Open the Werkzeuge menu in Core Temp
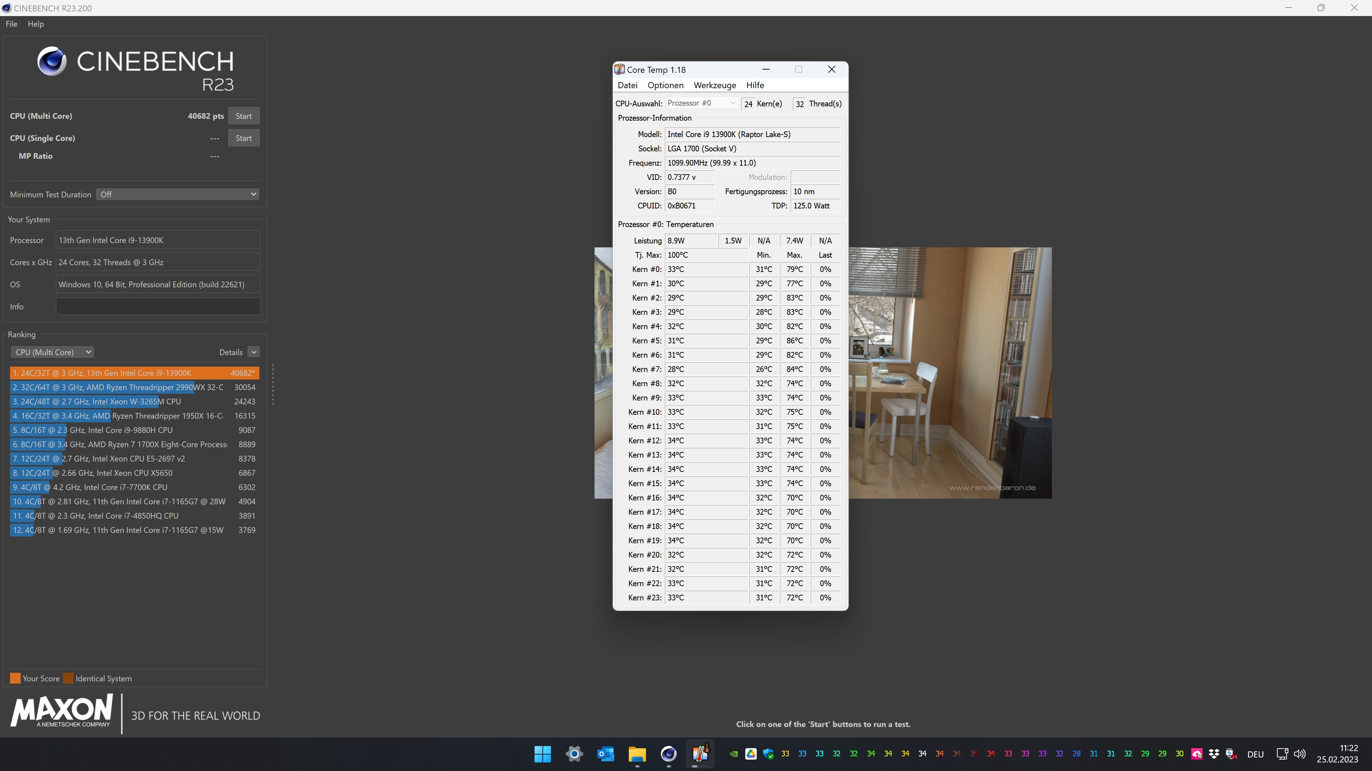This screenshot has height=771, width=1372. point(714,85)
